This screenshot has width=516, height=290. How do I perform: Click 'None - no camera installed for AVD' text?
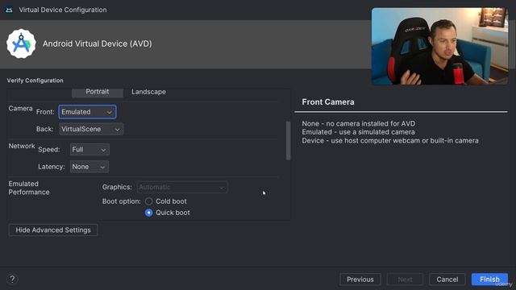point(359,123)
